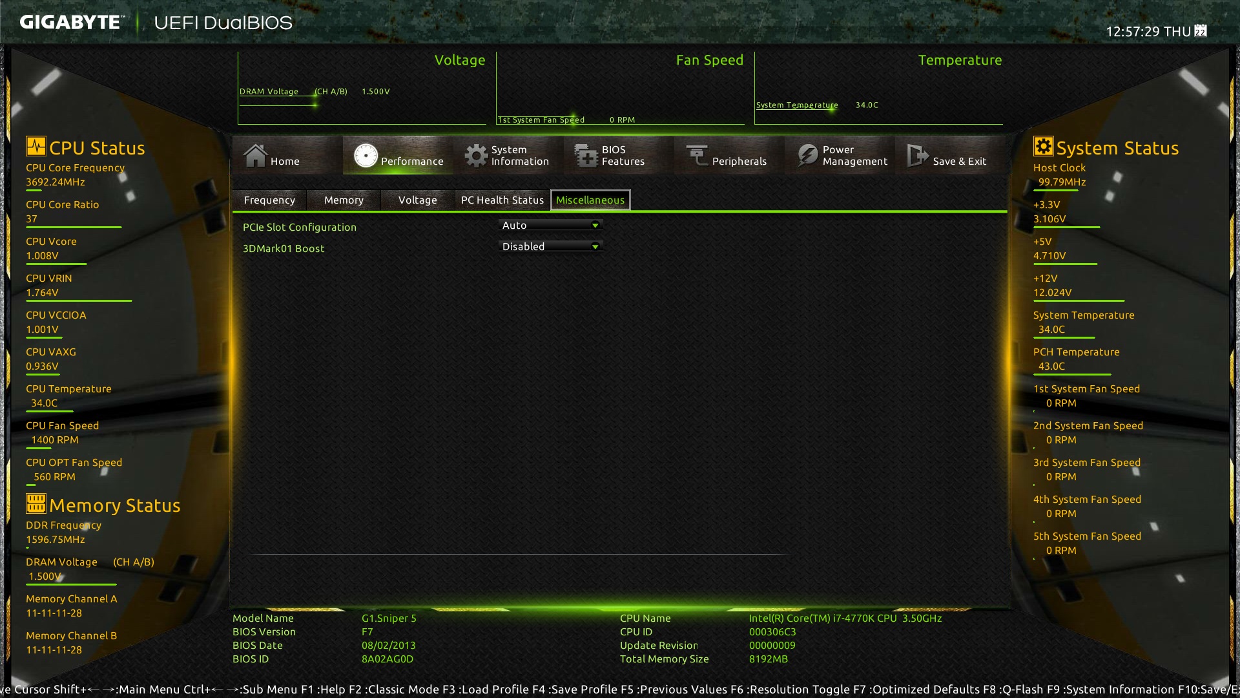1240x698 pixels.
Task: Open Power Management menu label
Action: coord(855,156)
